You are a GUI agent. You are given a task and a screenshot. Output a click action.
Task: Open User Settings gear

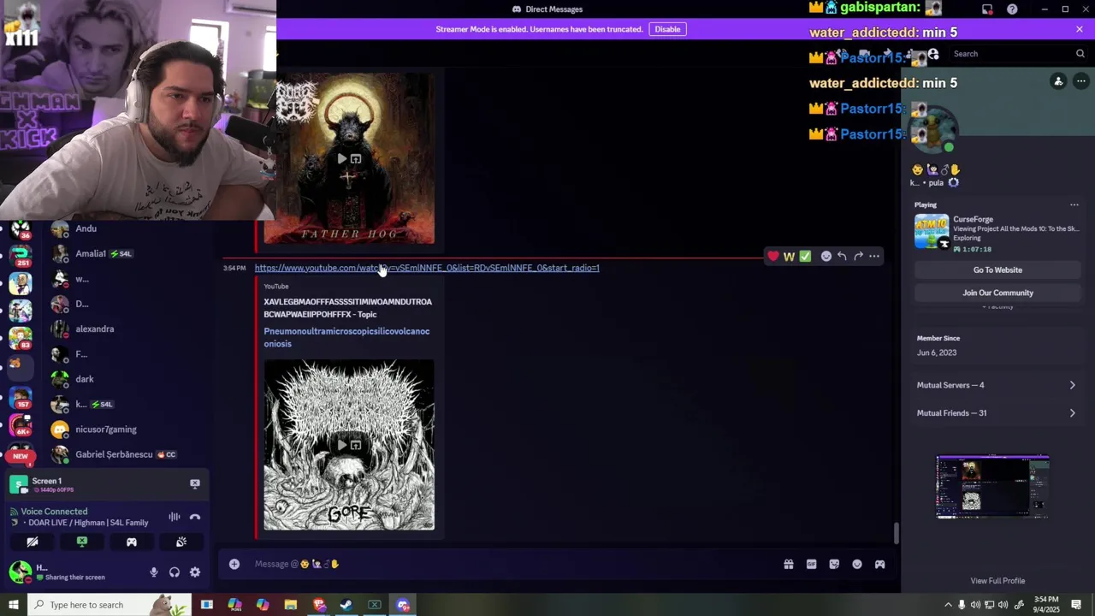point(195,572)
